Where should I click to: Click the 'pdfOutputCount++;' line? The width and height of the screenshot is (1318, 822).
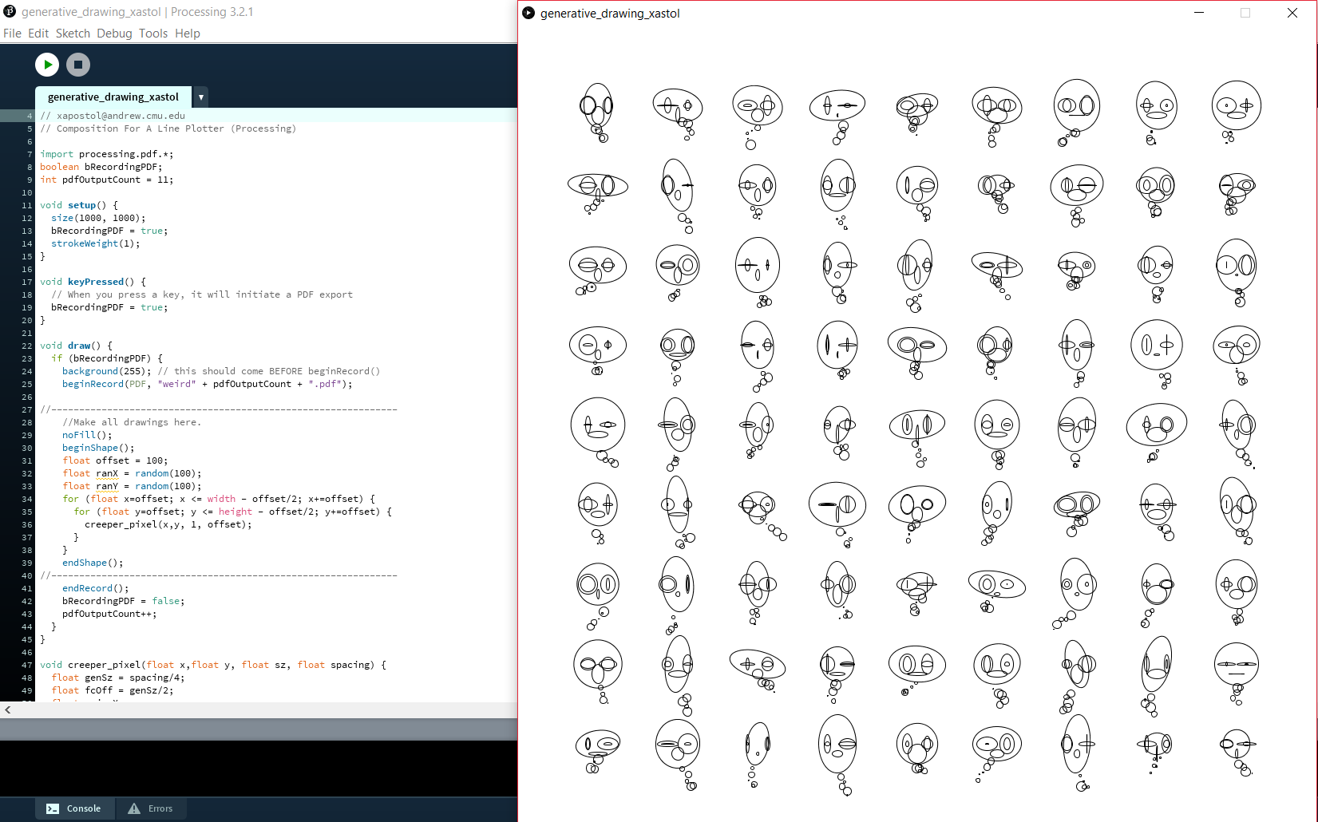109,614
